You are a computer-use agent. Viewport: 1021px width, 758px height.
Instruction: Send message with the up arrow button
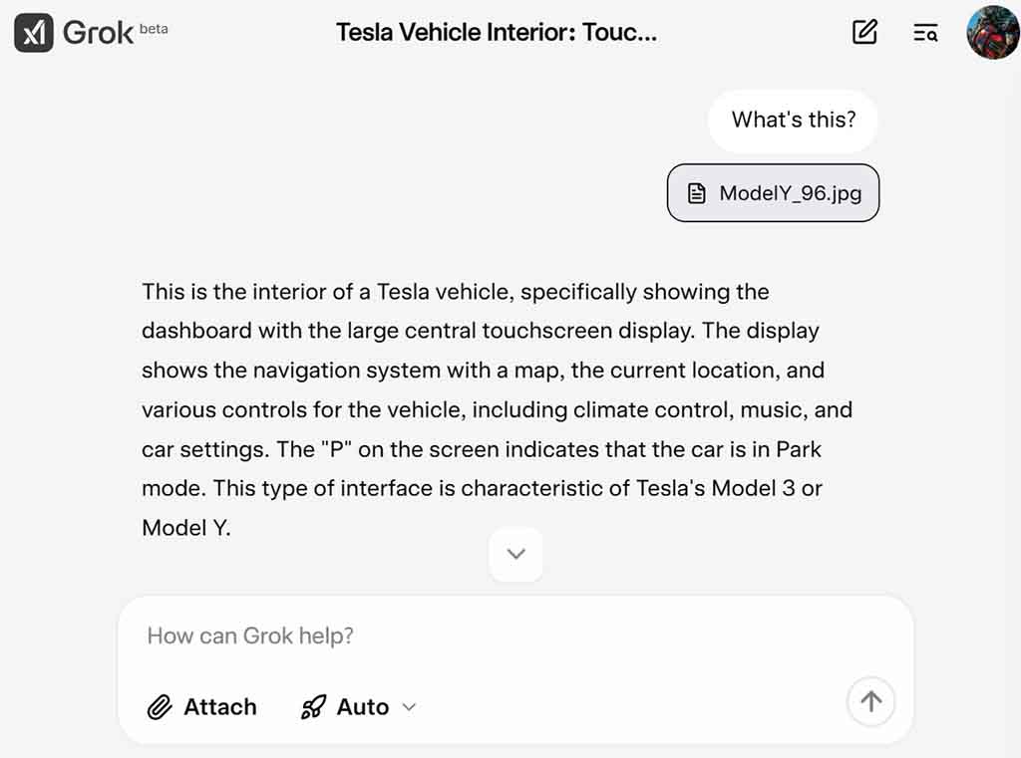(x=870, y=701)
